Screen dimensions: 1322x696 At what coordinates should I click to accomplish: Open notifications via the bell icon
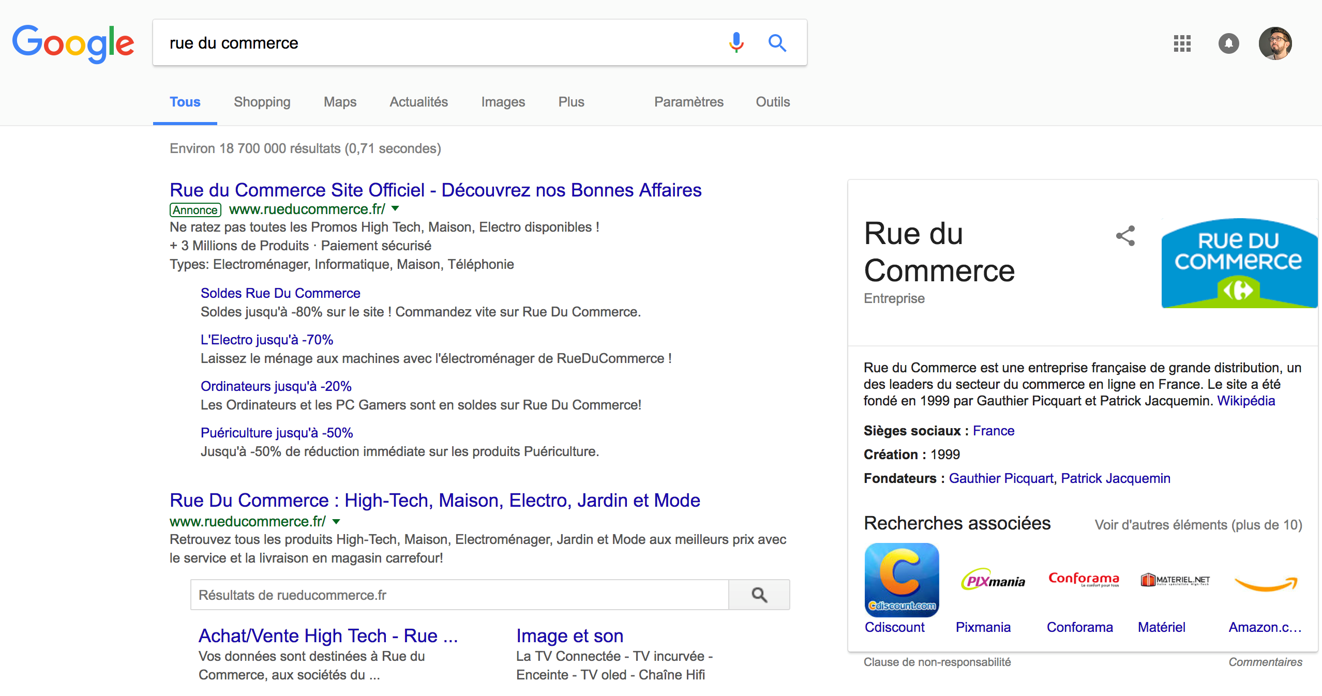click(1229, 43)
